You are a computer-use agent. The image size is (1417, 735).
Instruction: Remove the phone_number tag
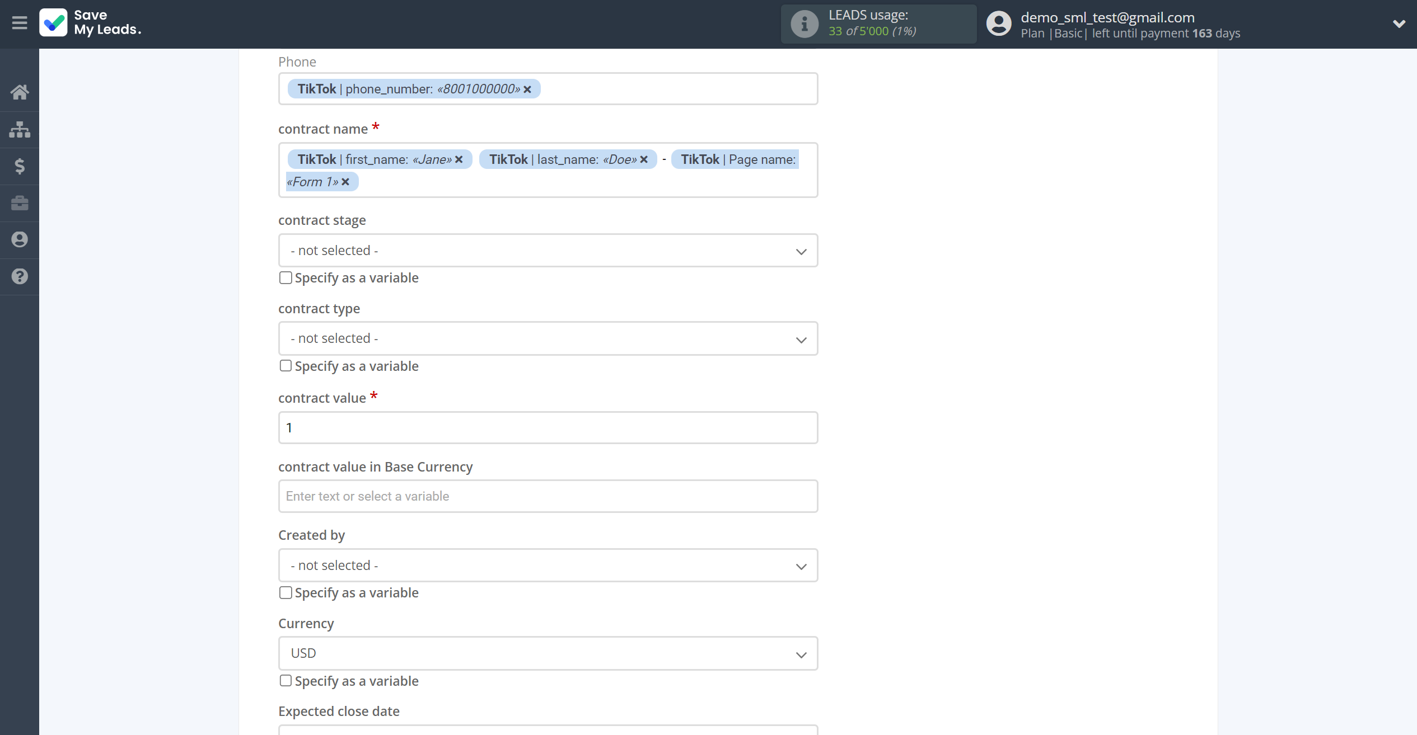tap(527, 89)
